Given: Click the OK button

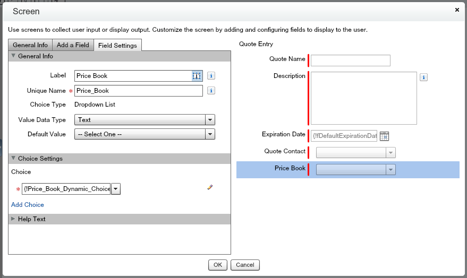Looking at the screenshot, I should (217, 265).
